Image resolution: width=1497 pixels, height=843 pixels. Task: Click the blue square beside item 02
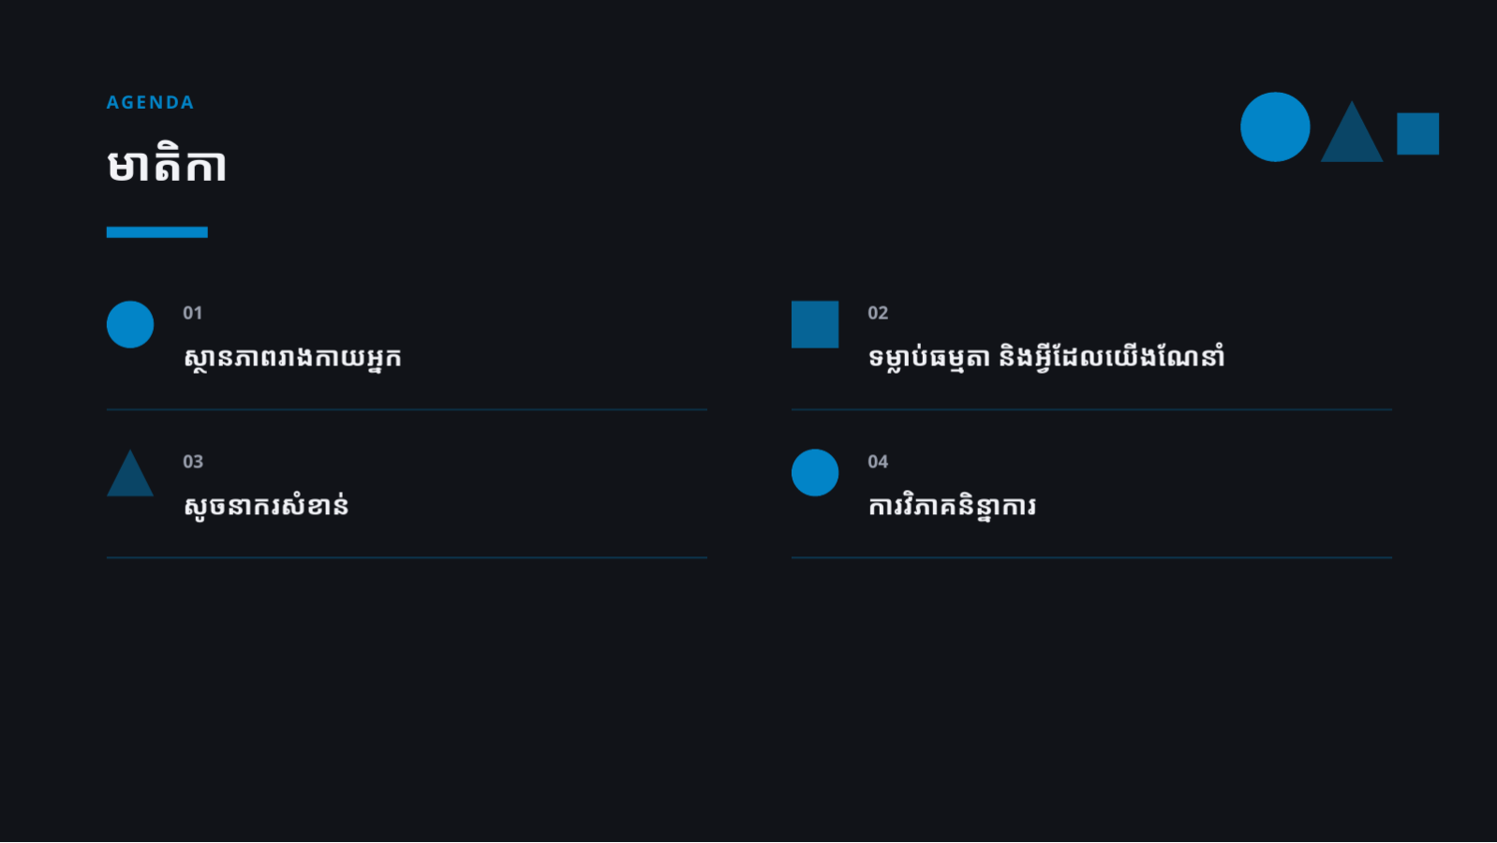point(815,324)
